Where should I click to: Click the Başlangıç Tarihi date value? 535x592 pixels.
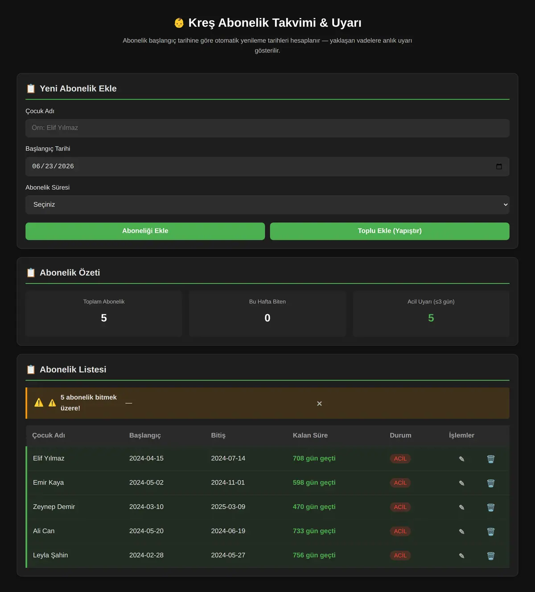coord(53,166)
